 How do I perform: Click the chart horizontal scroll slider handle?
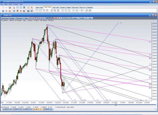click(x=116, y=105)
